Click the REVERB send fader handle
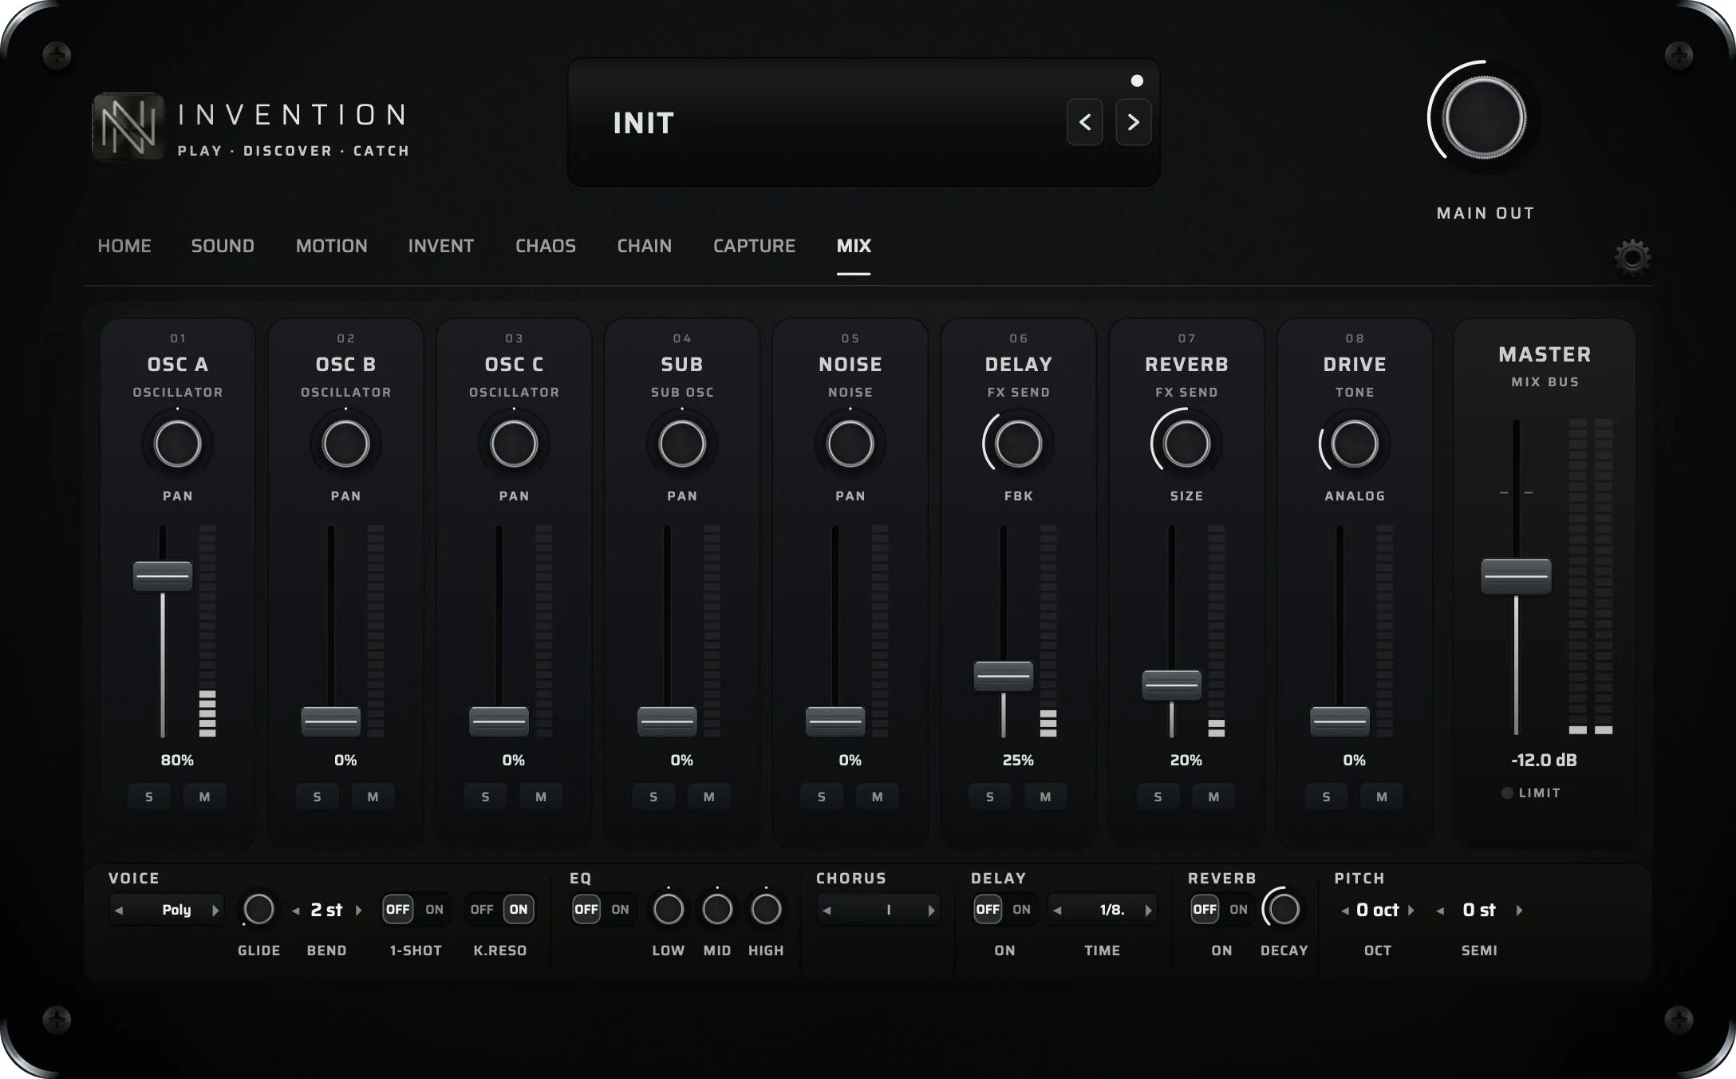Screen dimensions: 1736x1079 coord(1171,685)
